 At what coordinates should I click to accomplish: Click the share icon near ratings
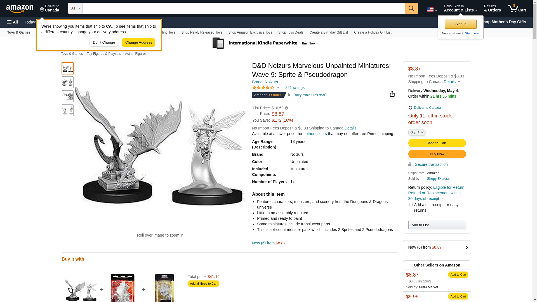[392, 94]
